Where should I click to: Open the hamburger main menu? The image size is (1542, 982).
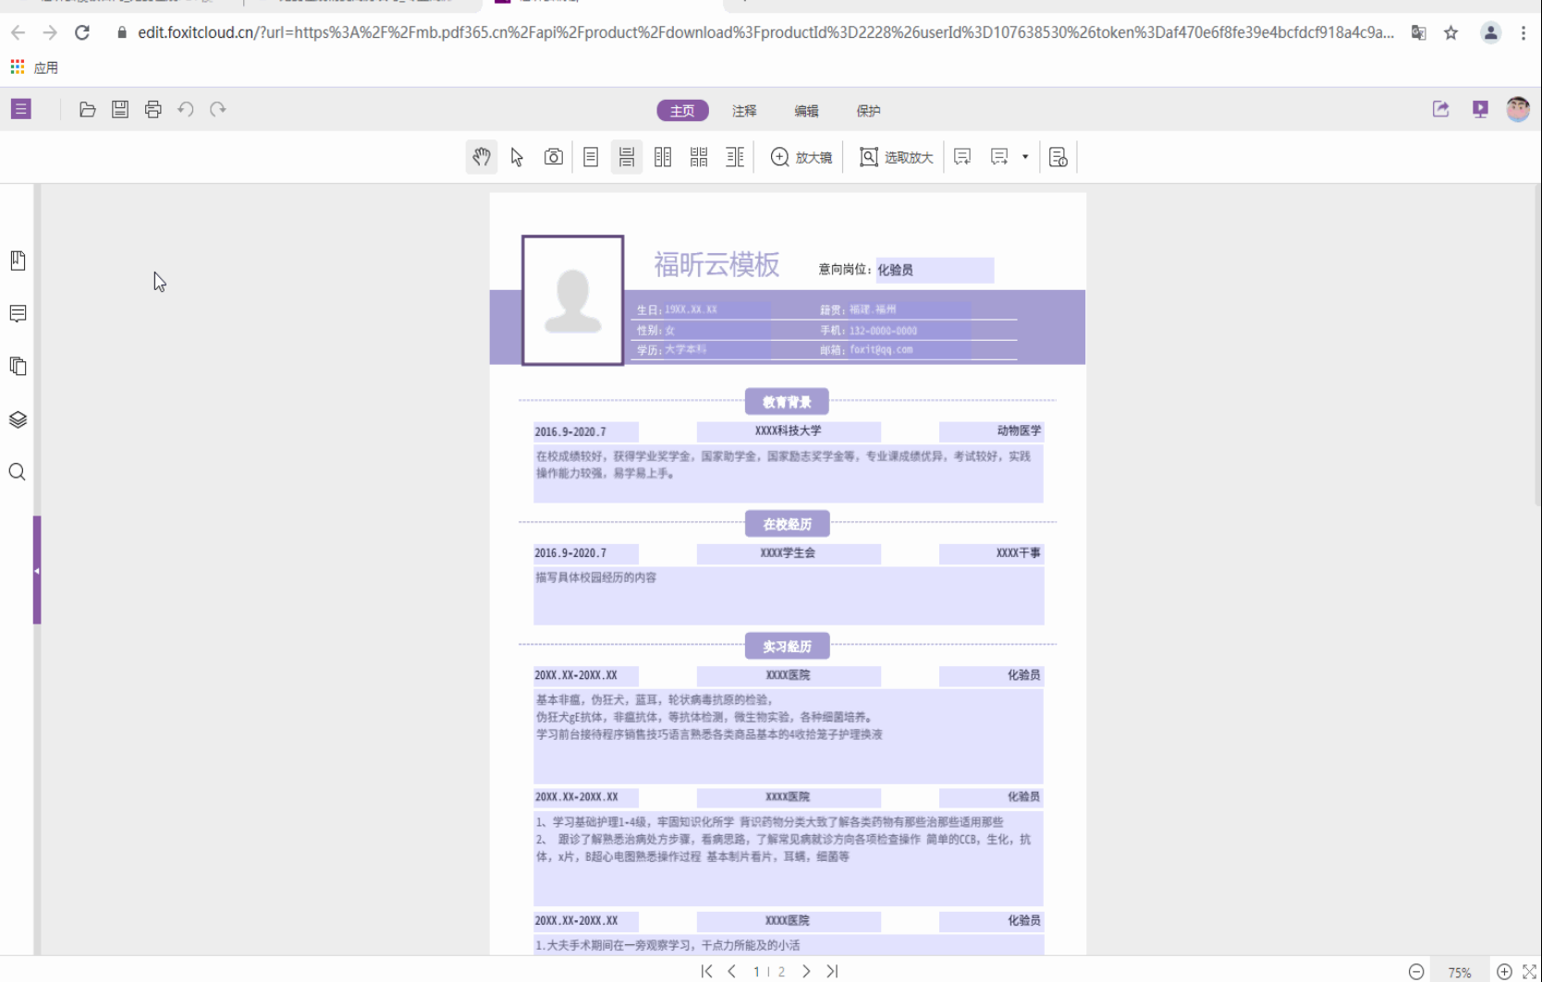tap(21, 109)
